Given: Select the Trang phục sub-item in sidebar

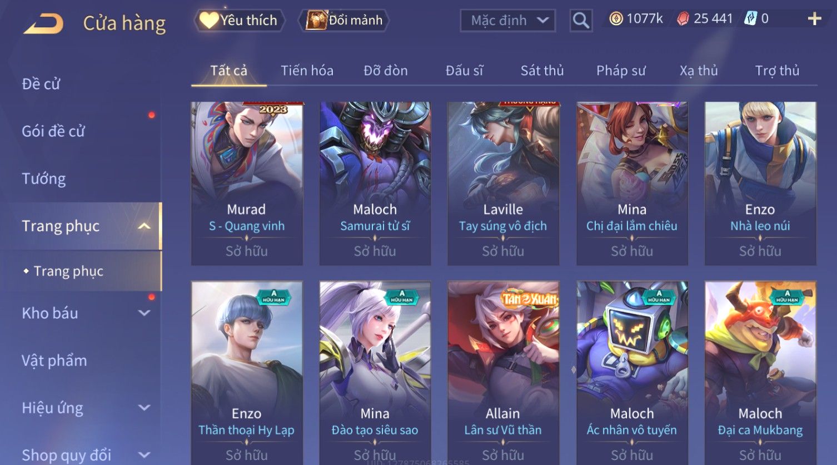Looking at the screenshot, I should [68, 271].
